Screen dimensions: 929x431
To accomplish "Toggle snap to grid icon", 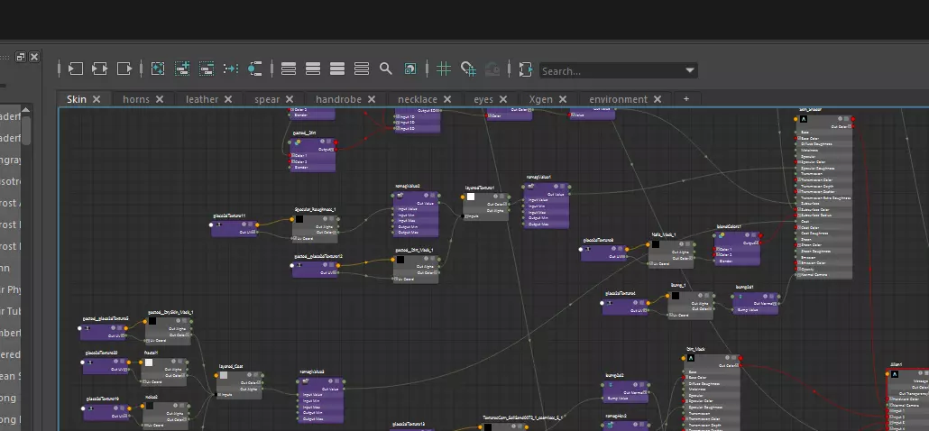I will point(468,69).
